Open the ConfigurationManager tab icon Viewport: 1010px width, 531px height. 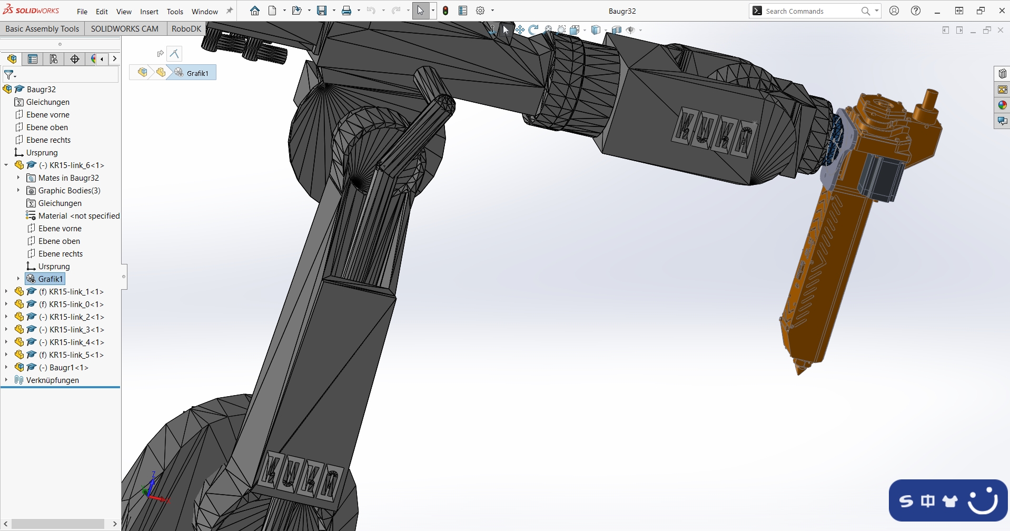[x=54, y=59]
